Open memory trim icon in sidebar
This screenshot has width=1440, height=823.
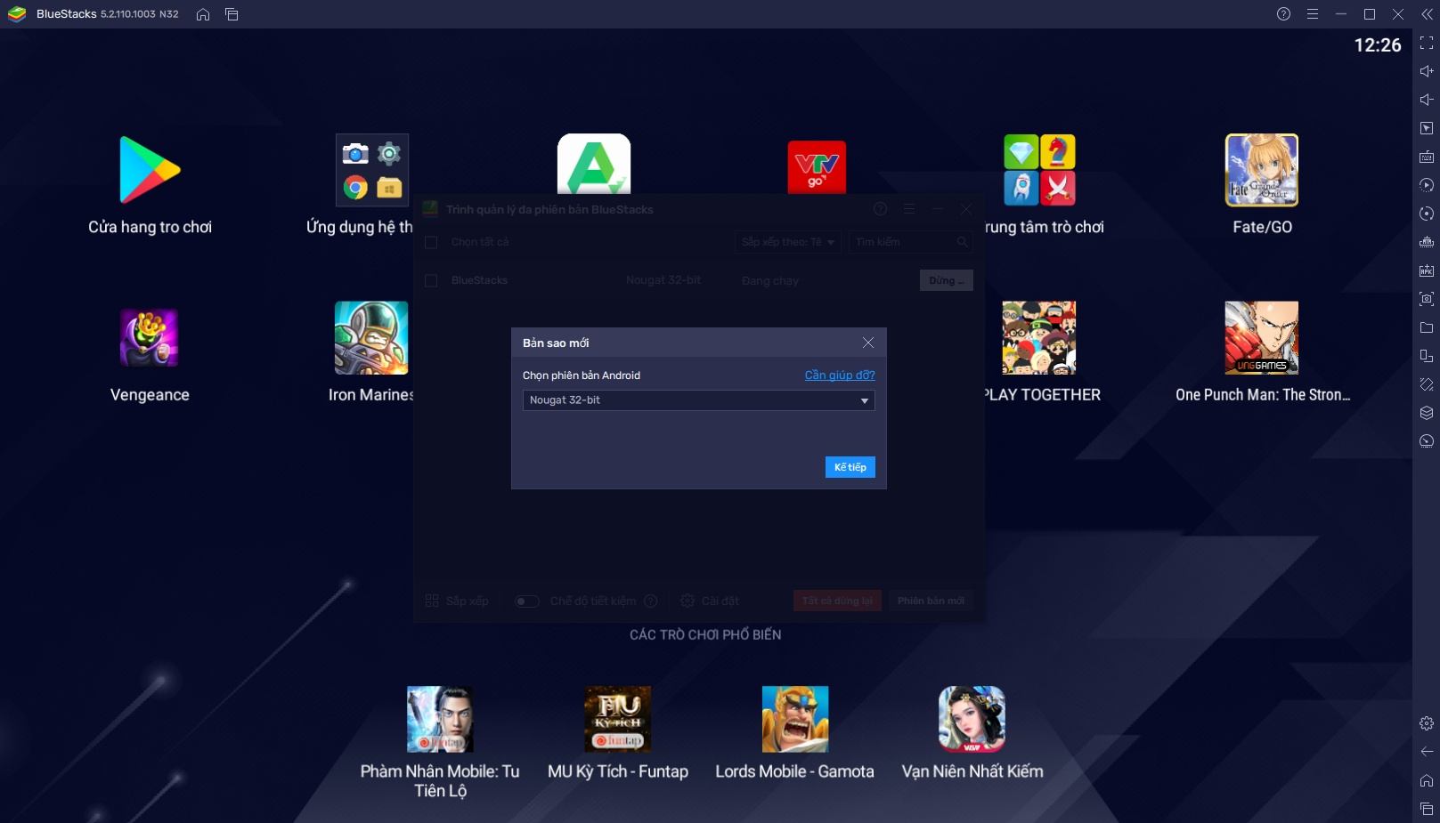[1427, 242]
